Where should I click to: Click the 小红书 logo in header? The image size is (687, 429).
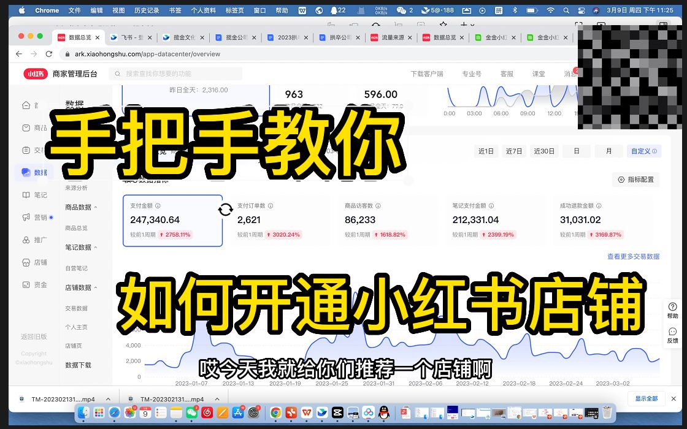[36, 74]
